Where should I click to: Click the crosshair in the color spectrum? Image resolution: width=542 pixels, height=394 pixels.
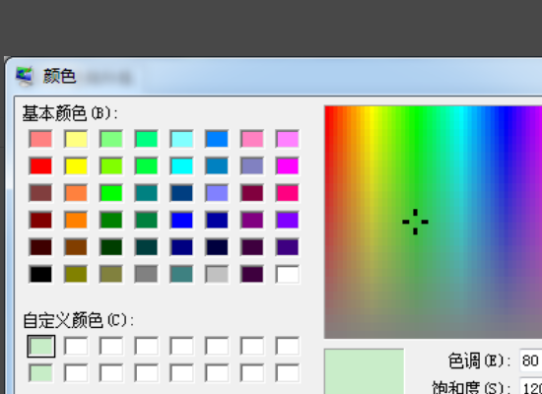point(415,222)
